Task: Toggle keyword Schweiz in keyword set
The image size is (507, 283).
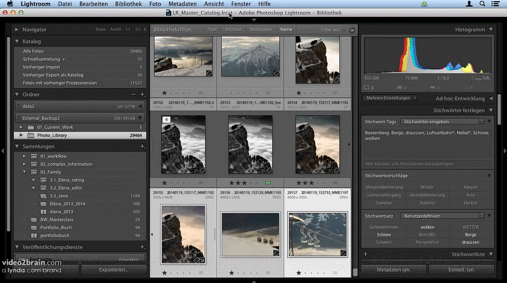Action: (x=384, y=242)
